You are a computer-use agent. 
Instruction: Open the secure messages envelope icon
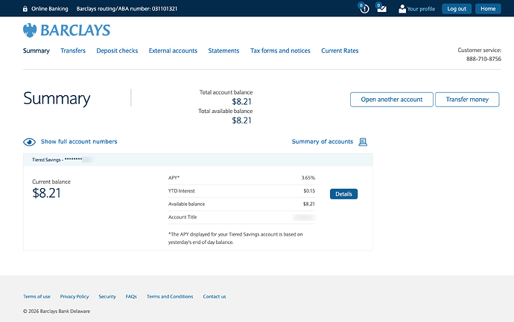pyautogui.click(x=381, y=9)
